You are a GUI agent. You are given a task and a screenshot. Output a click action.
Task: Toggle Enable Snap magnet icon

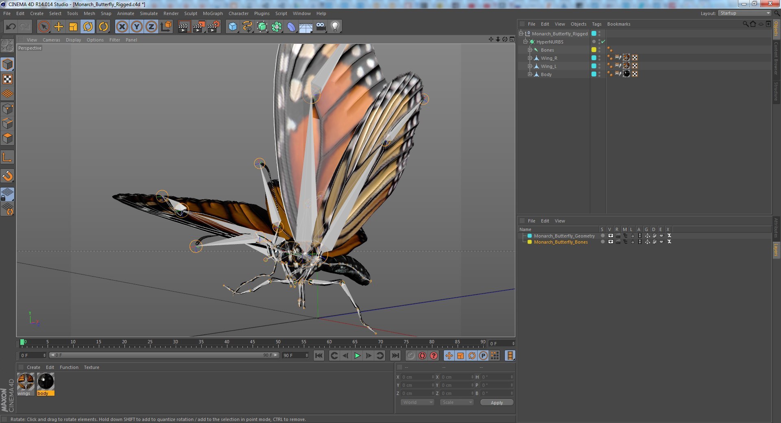click(x=7, y=176)
